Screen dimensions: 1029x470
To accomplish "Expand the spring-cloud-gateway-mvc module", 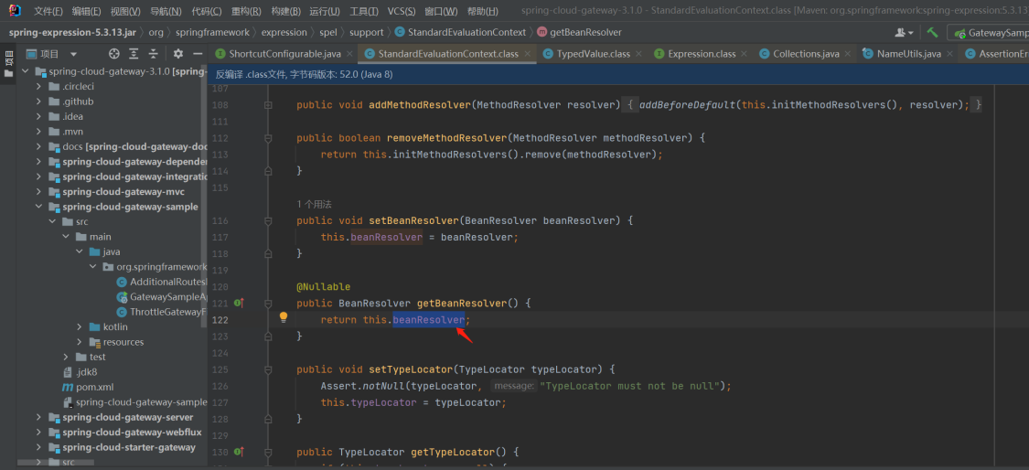I will (38, 192).
